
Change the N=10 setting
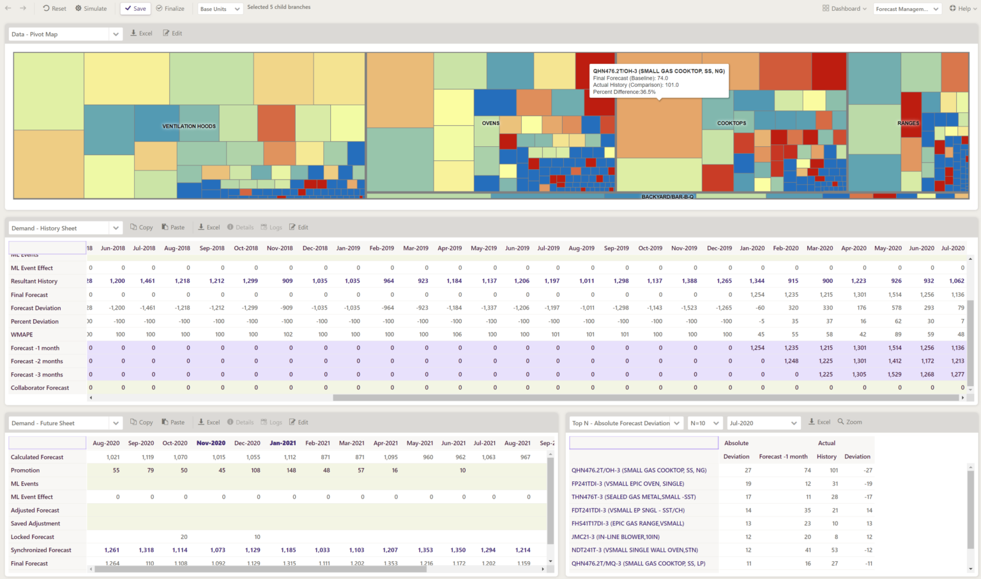pos(704,422)
